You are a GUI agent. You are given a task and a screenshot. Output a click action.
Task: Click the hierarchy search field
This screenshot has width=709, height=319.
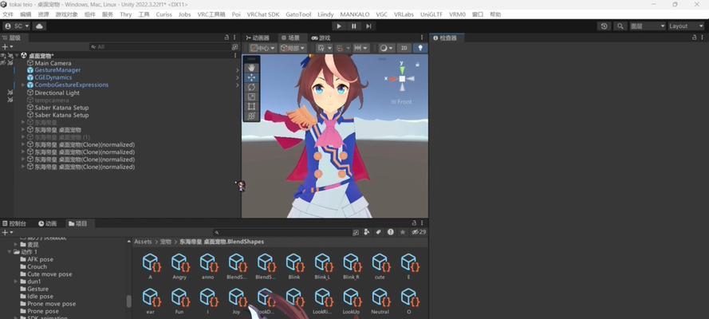click(x=160, y=46)
